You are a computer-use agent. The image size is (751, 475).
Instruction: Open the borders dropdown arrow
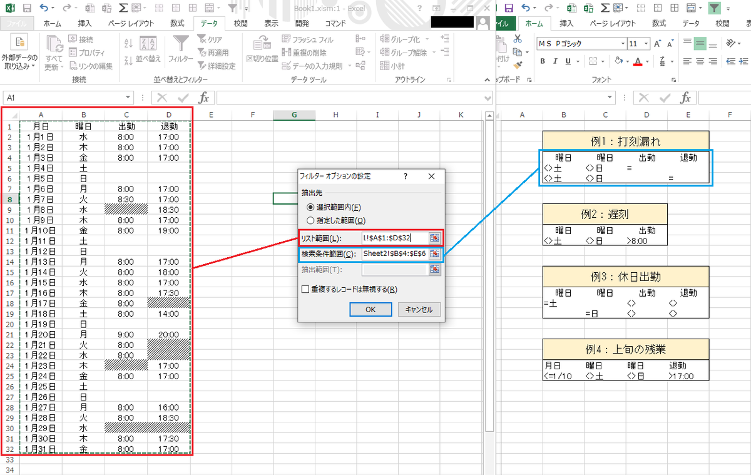point(603,61)
